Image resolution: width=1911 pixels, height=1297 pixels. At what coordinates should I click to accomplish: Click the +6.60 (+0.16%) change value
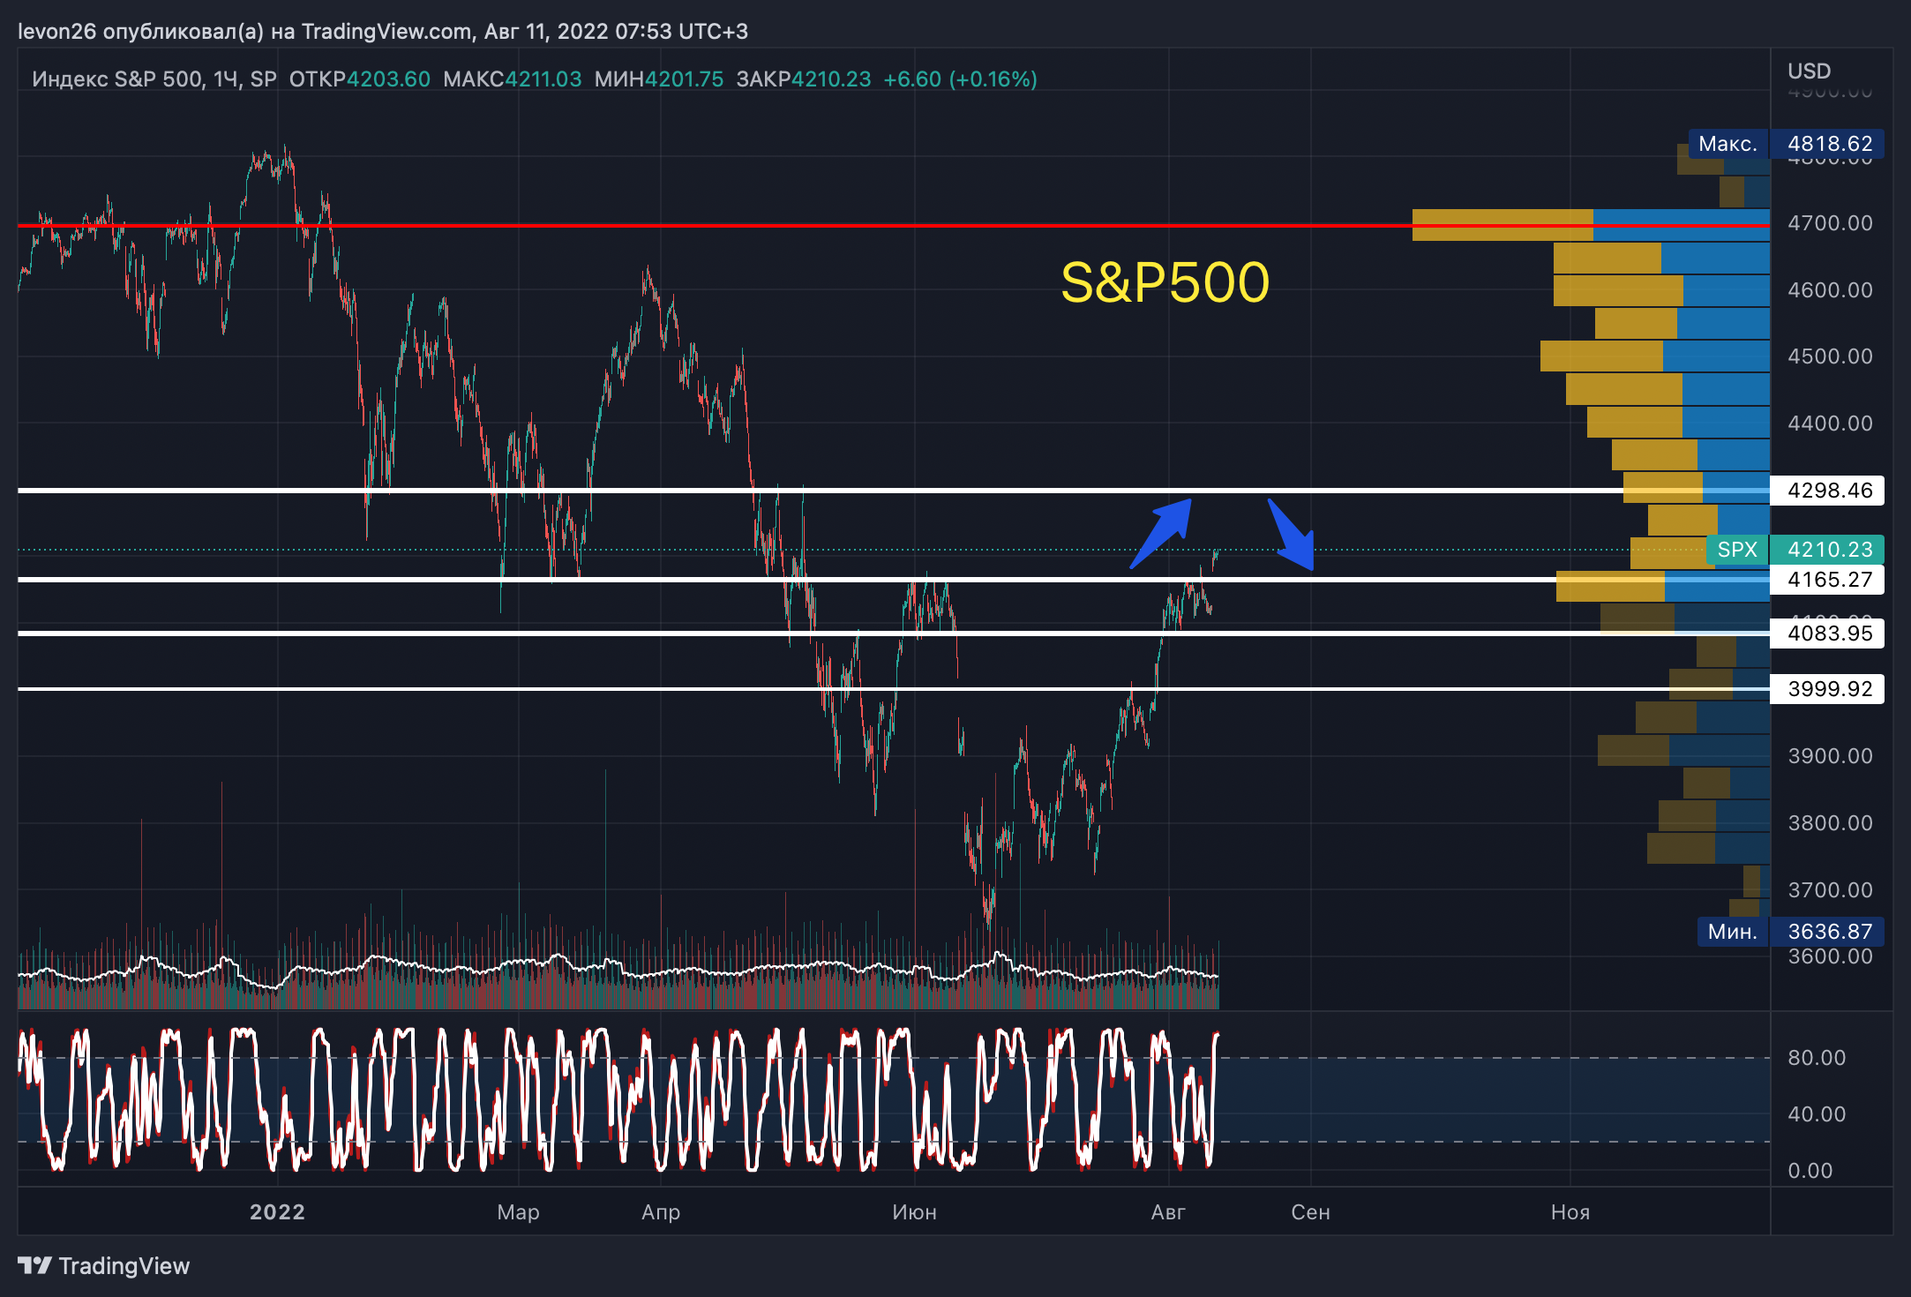coord(960,79)
